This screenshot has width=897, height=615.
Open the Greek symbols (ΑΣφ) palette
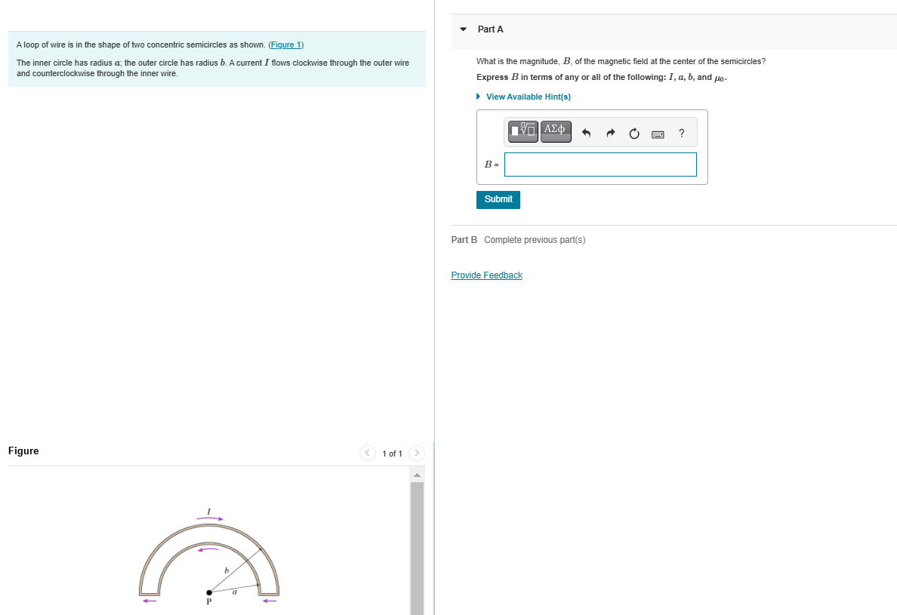point(556,131)
